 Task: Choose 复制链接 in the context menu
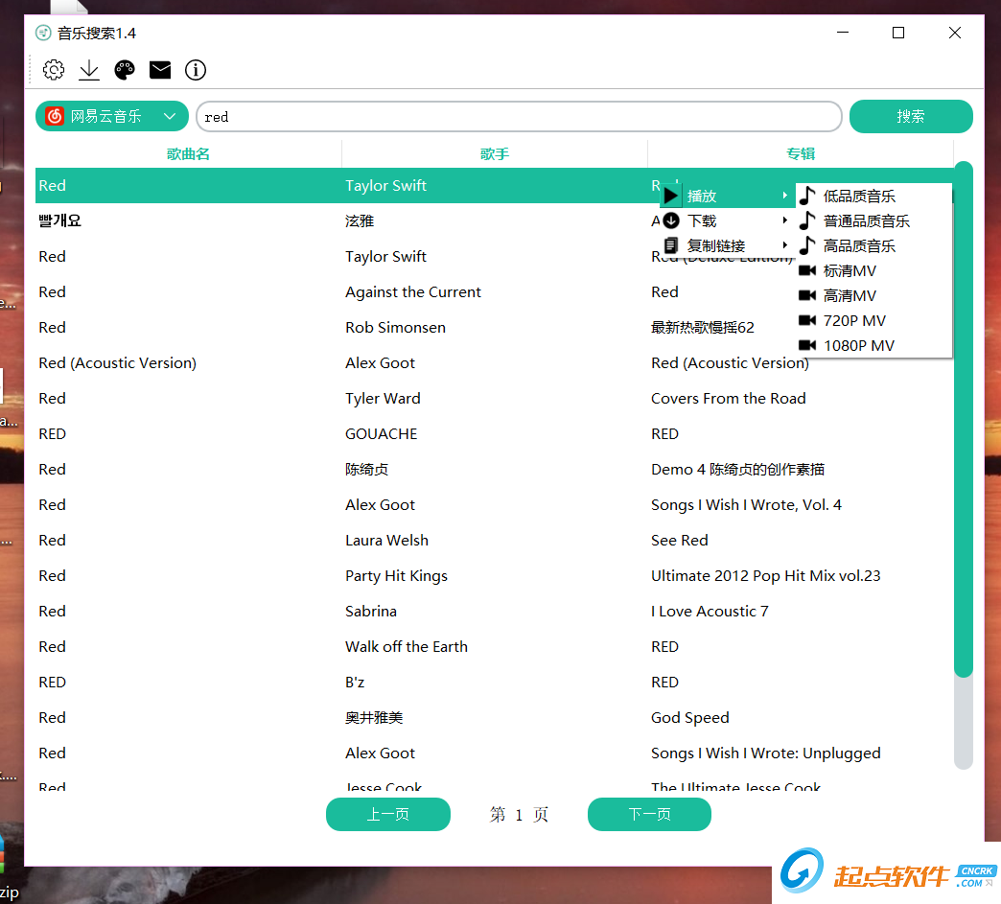[x=727, y=245]
